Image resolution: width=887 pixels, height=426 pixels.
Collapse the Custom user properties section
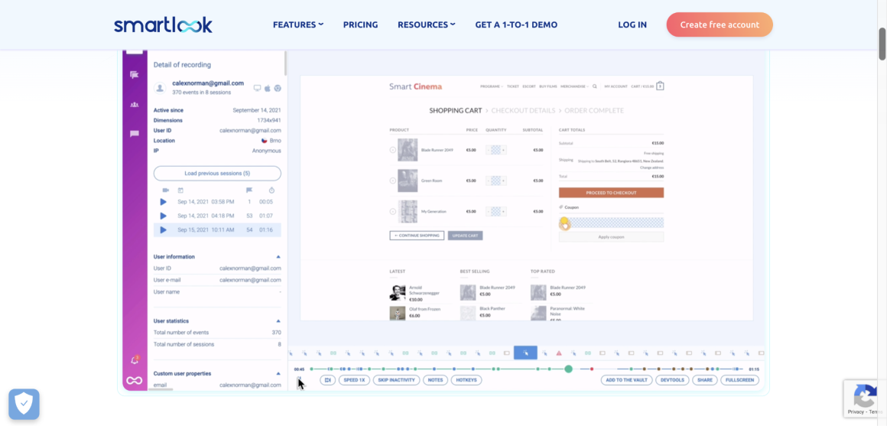278,373
